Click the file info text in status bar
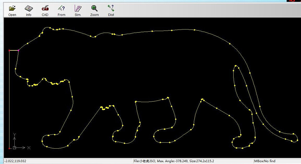Viewport: 301px width, 164px height. [x=173, y=161]
